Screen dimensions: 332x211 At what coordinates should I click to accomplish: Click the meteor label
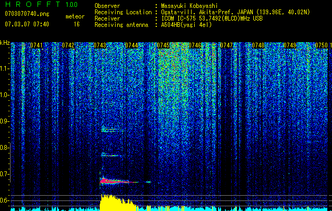coord(75,16)
